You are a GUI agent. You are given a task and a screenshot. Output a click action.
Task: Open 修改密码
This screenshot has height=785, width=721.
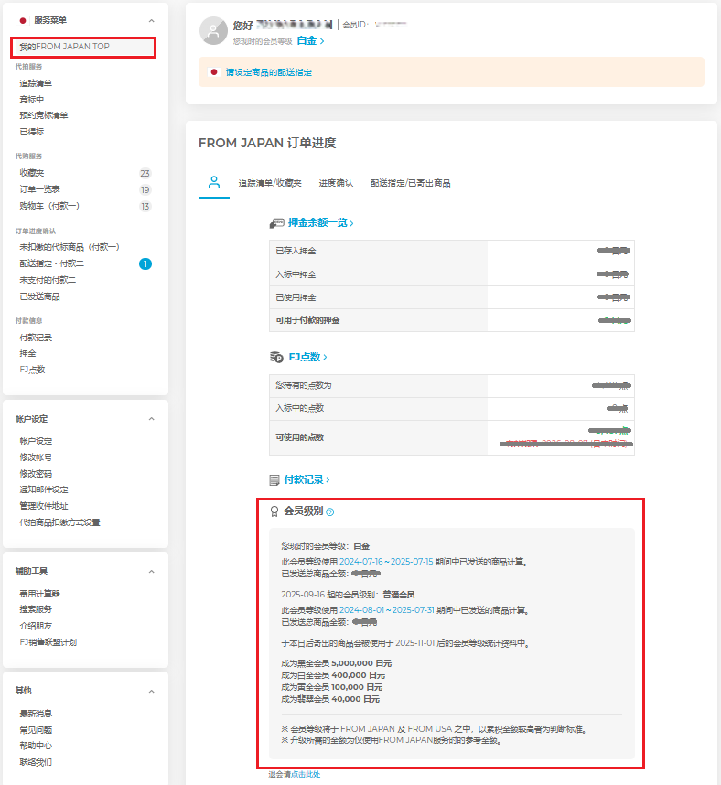pos(36,474)
